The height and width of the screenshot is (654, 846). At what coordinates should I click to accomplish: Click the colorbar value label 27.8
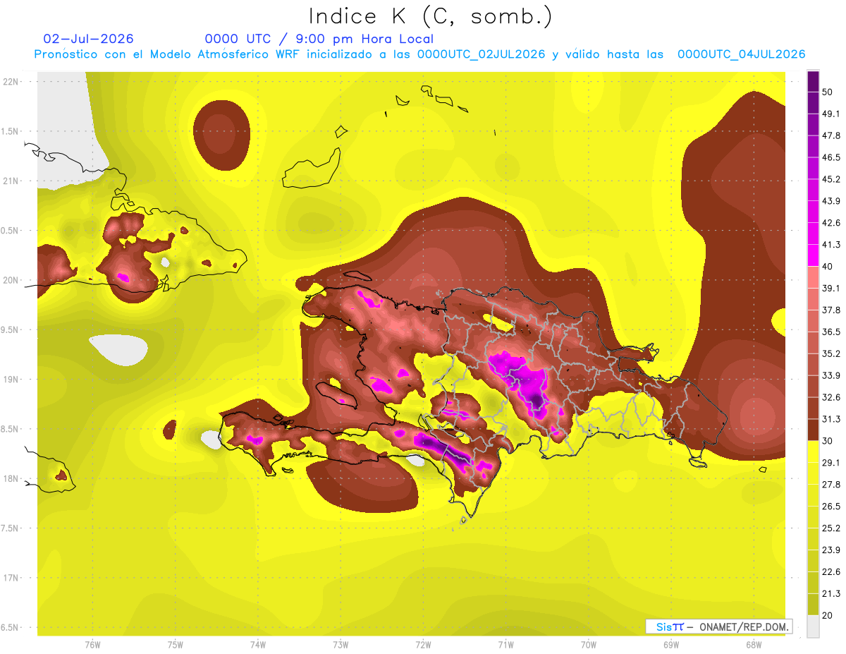pyautogui.click(x=831, y=485)
